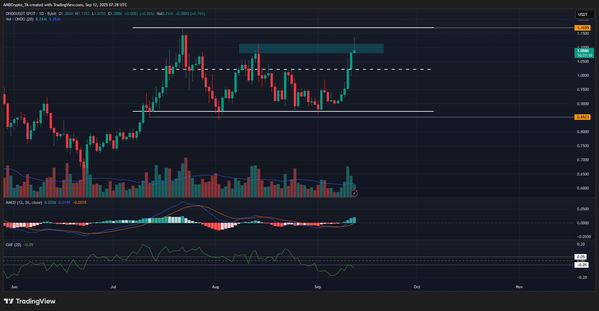Click the lightning bolt icon below volume bars
The height and width of the screenshot is (311, 599).
point(354,193)
